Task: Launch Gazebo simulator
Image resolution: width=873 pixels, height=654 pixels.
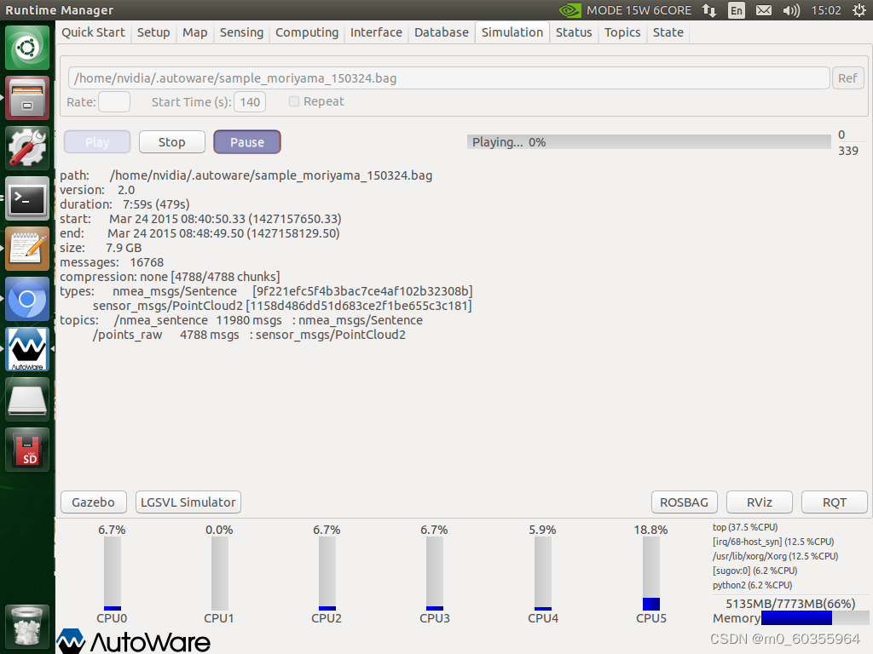Action: 94,502
